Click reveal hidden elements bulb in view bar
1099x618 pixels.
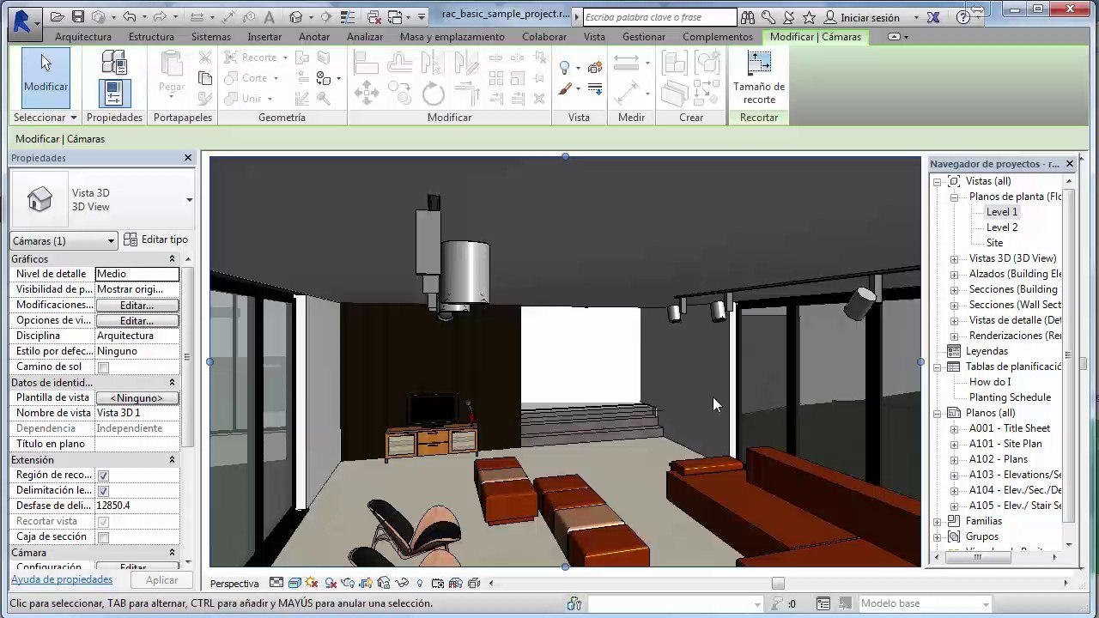click(420, 583)
